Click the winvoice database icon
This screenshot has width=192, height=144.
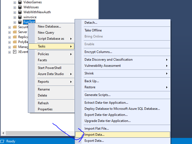pyautogui.click(x=20, y=17)
